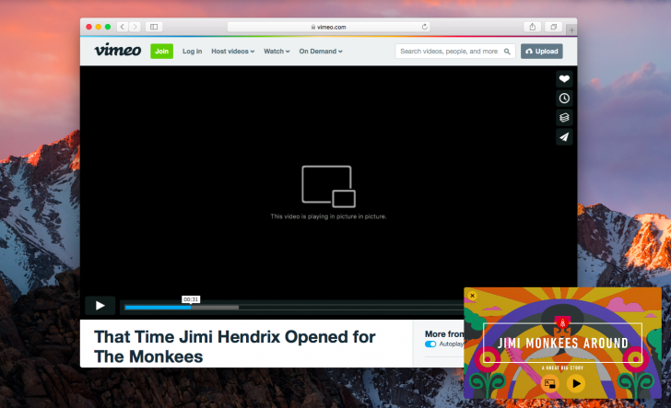Show the Safari sidebar
Screen dimensions: 671x408
(x=153, y=27)
